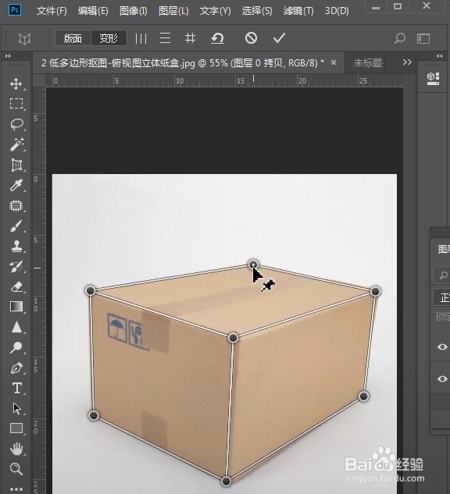This screenshot has height=494, width=450.
Task: Open the 3D(D) menu
Action: pyautogui.click(x=337, y=11)
